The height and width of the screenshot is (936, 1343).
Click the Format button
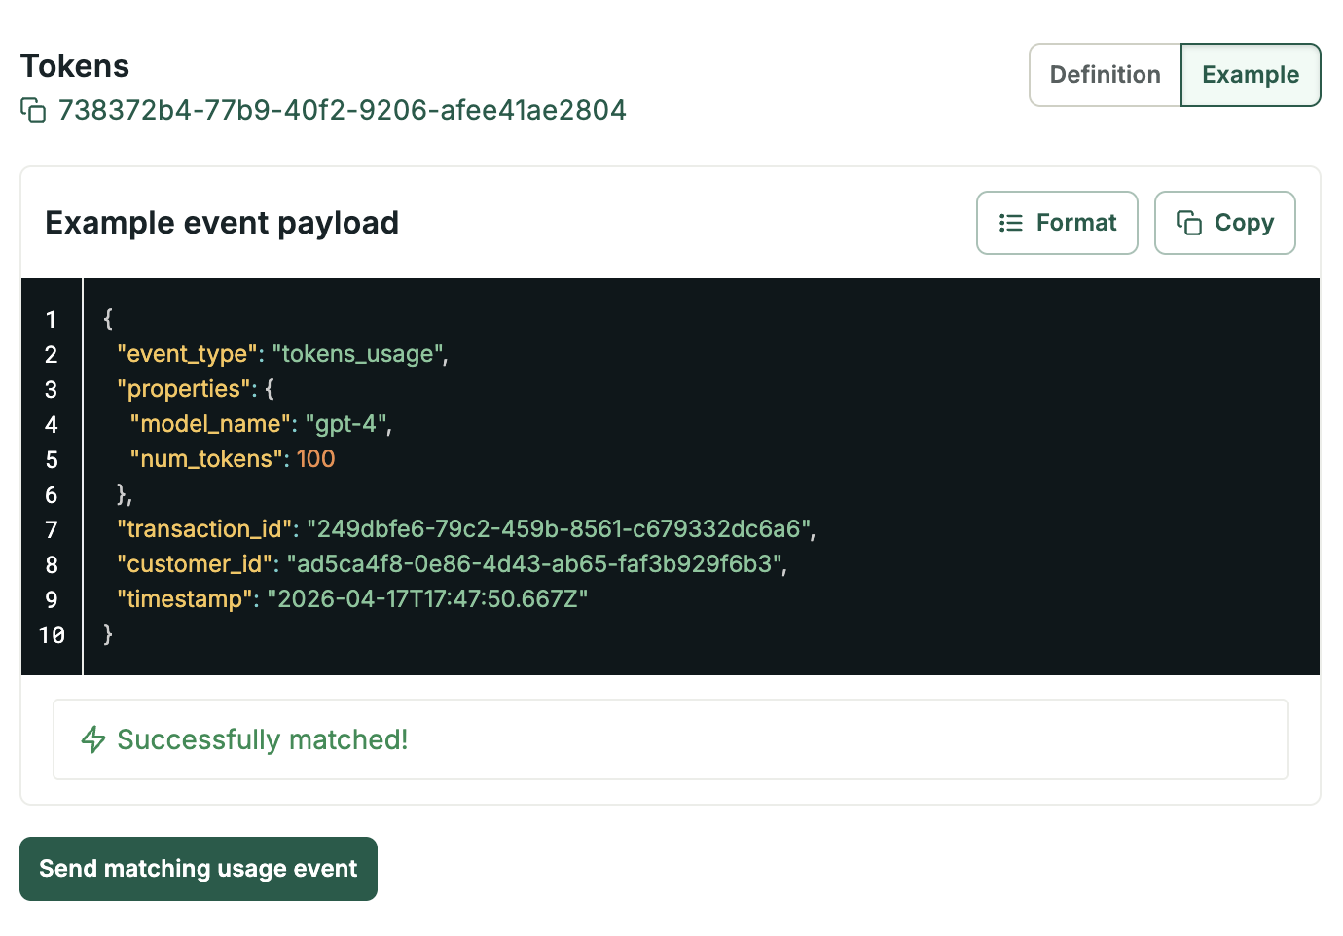(x=1057, y=223)
